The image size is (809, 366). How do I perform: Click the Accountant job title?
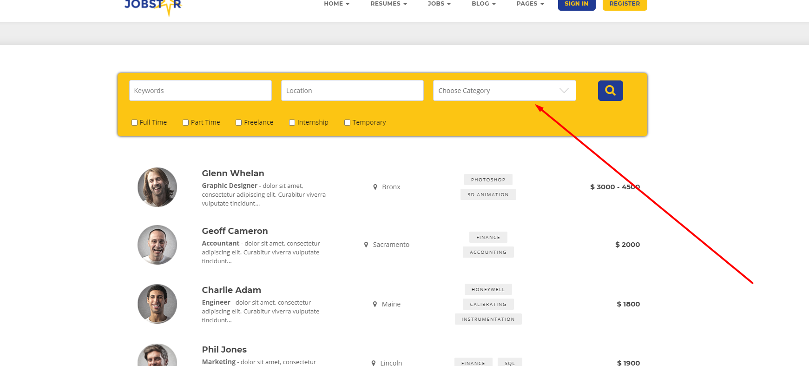point(221,243)
